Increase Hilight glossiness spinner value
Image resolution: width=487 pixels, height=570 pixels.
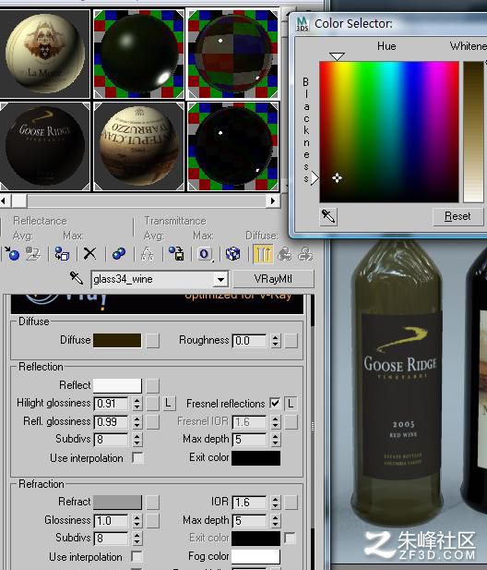[x=137, y=400]
